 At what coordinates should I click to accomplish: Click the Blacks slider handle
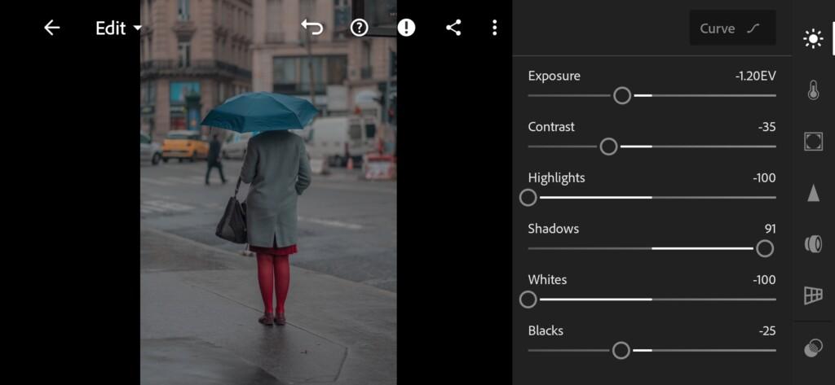(621, 351)
